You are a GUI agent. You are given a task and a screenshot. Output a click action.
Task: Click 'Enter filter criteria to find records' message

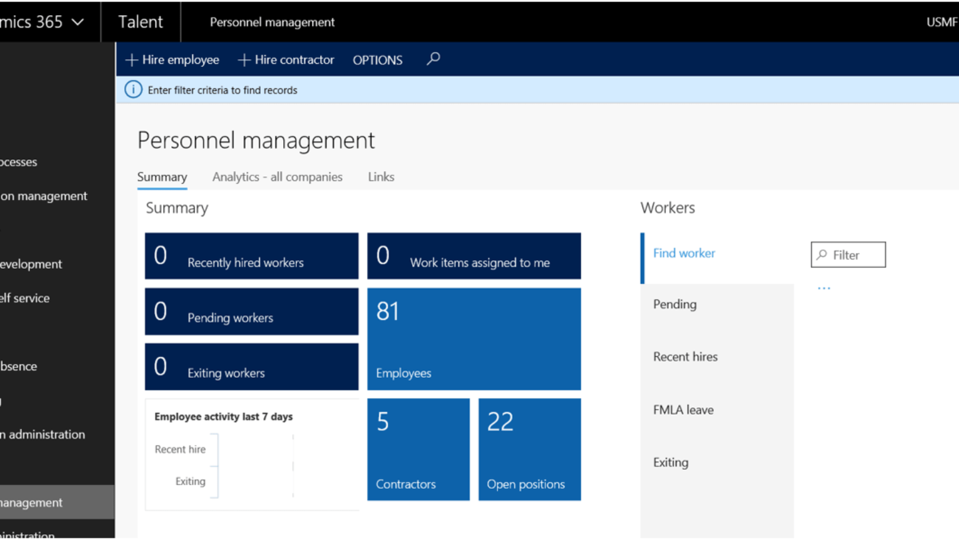click(222, 90)
